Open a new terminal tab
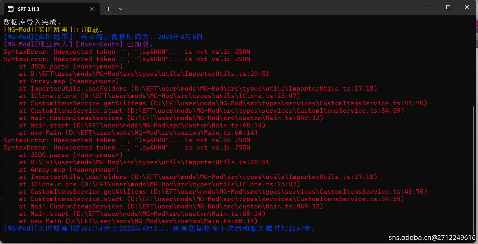 (x=109, y=9)
